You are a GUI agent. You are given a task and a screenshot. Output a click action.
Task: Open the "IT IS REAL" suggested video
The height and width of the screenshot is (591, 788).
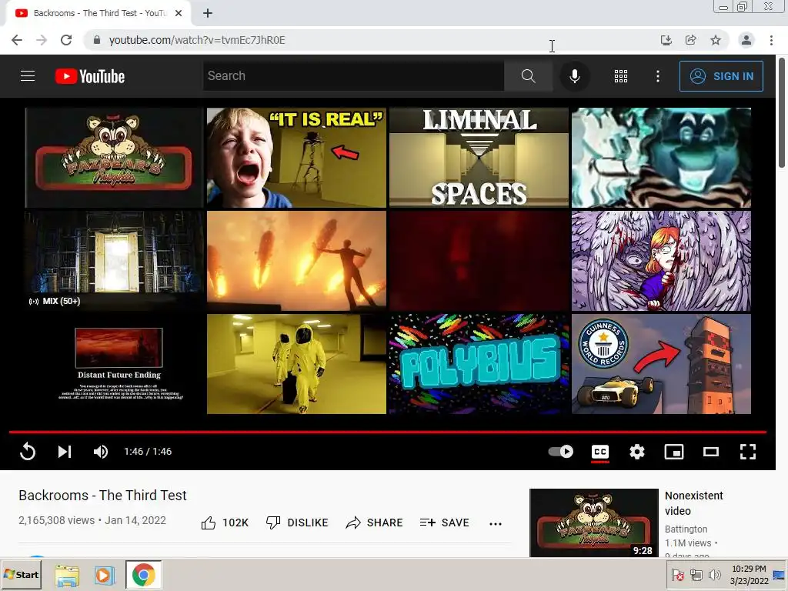pyautogui.click(x=296, y=157)
